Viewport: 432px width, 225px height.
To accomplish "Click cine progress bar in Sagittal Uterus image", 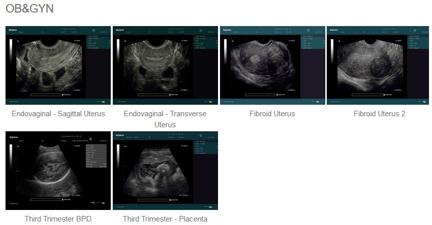I will coord(47,95).
